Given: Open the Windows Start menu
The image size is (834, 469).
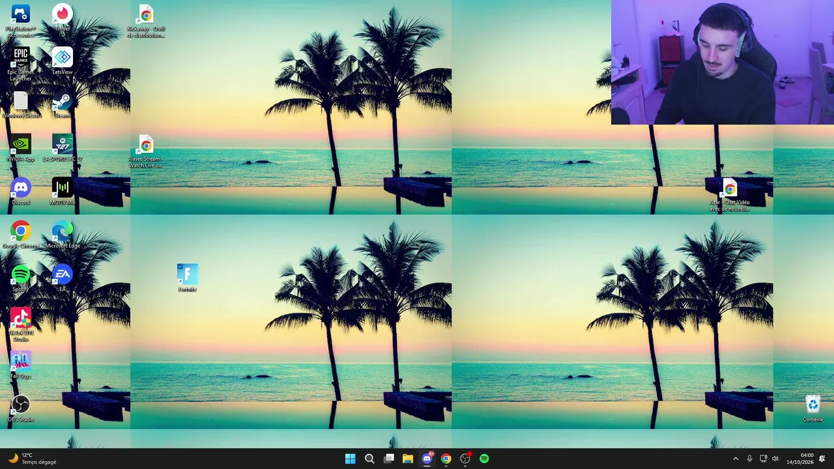Looking at the screenshot, I should click(350, 459).
